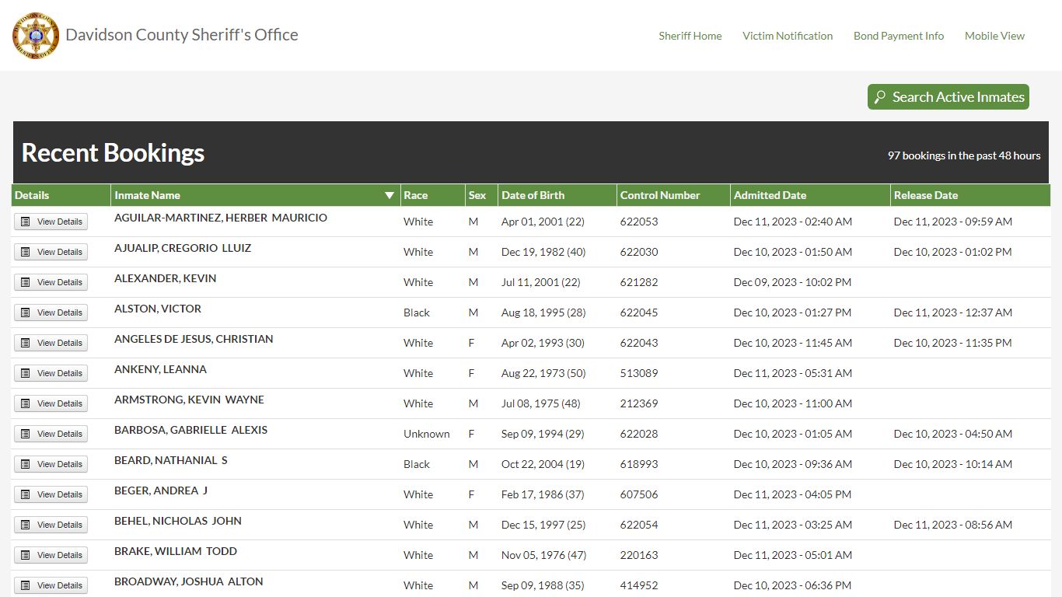View Details for AGUILAR-MARTINEZ, HERBER MAURICIO
The width and height of the screenshot is (1062, 597).
point(51,222)
